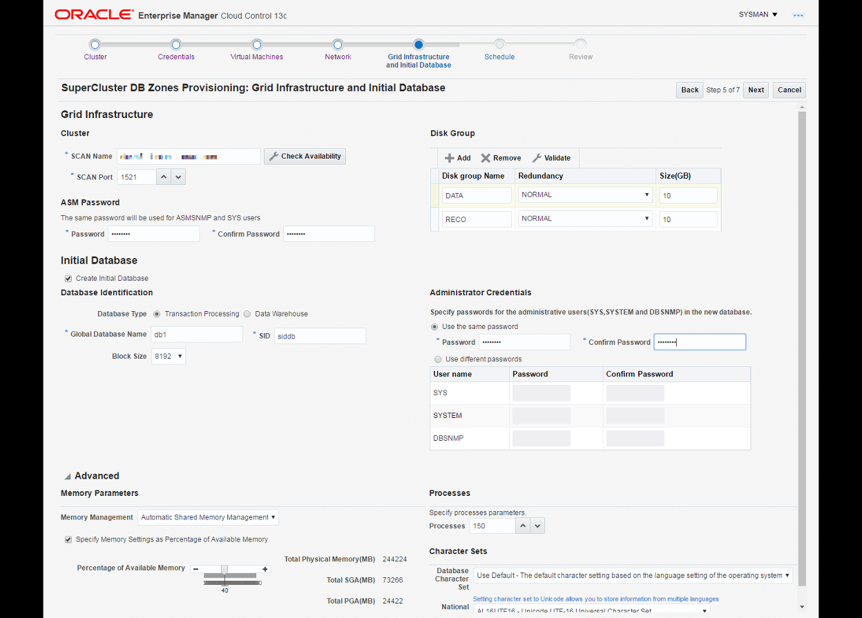
Task: Click the Credentials step label
Action: [176, 57]
